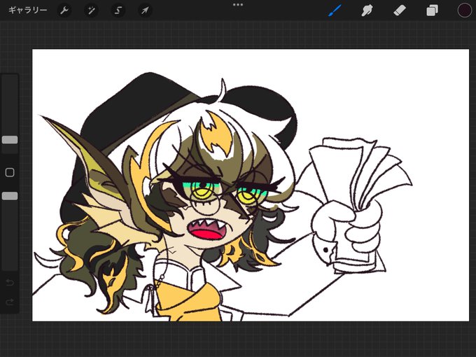Open the Gallery (ギャラリー) button

point(27,10)
